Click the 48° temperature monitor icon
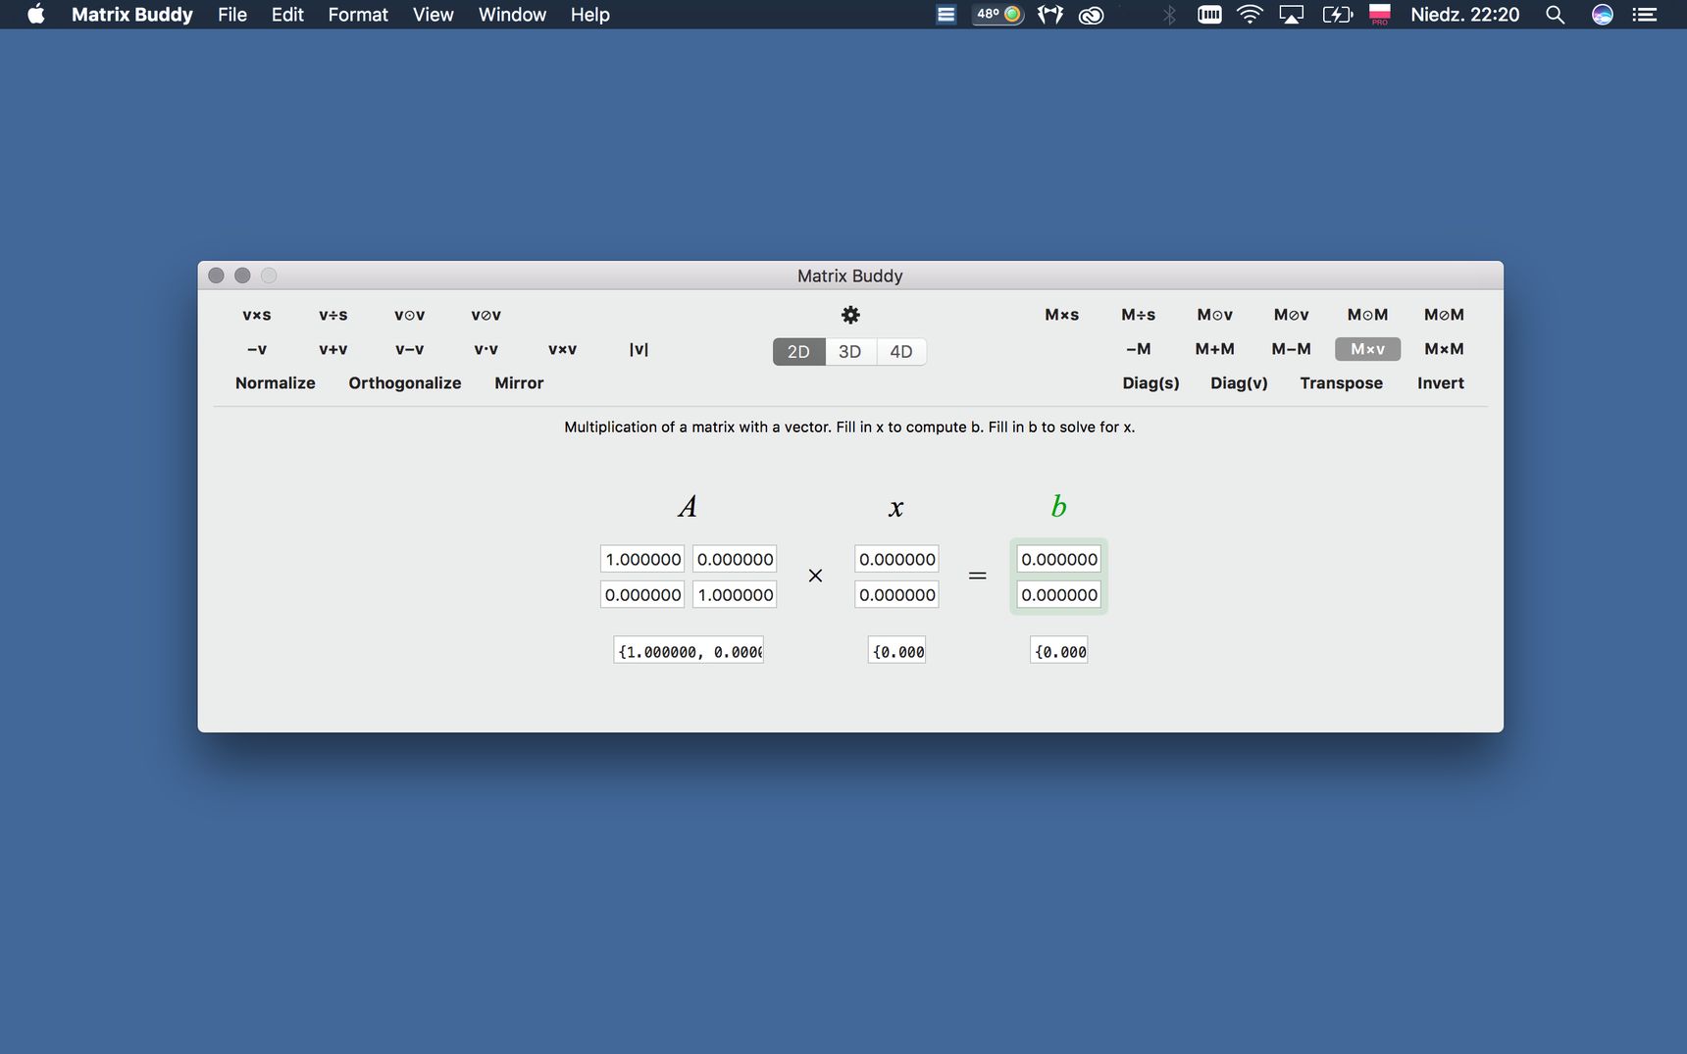This screenshot has width=1687, height=1054. (x=998, y=15)
